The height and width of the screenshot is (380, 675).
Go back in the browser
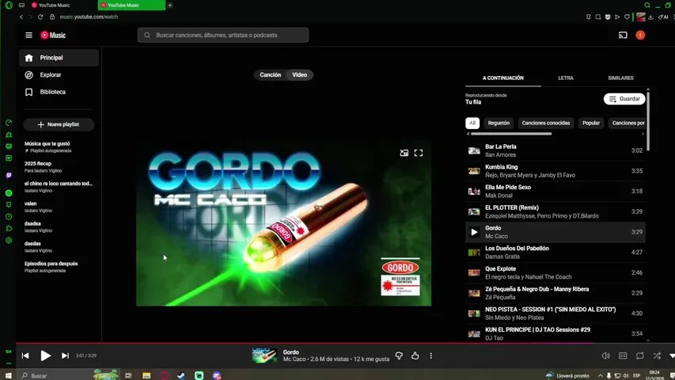point(21,17)
